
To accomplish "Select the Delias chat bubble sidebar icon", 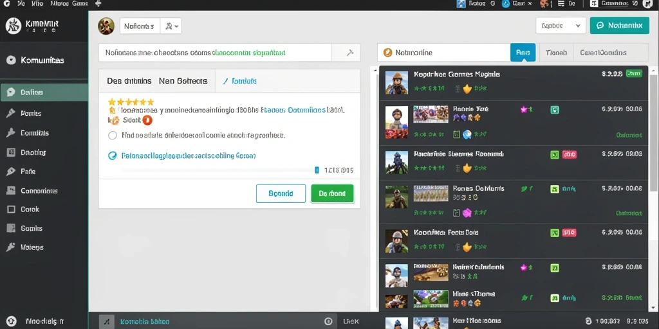I will [x=11, y=93].
